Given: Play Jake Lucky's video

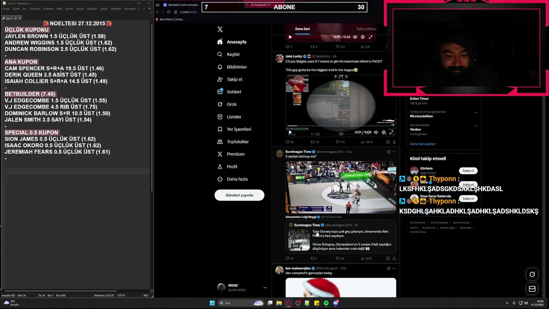Looking at the screenshot, I should [290, 132].
